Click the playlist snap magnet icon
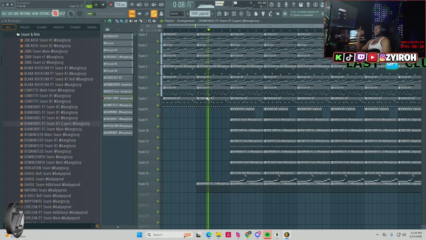This screenshot has height=240, width=426. pos(109,21)
